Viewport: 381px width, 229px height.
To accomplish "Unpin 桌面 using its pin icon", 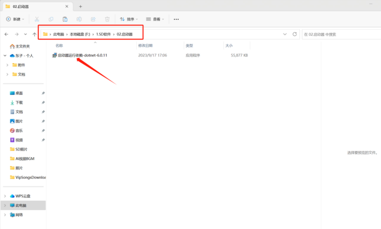I will coord(43,93).
